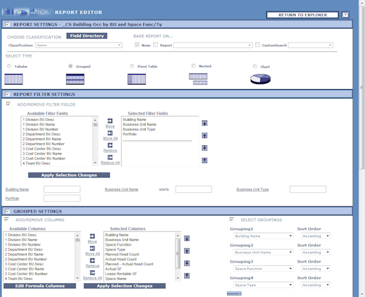Collapse the Report Filter Settings section checkbox
Screen dimensions: 365x297
(7, 94)
